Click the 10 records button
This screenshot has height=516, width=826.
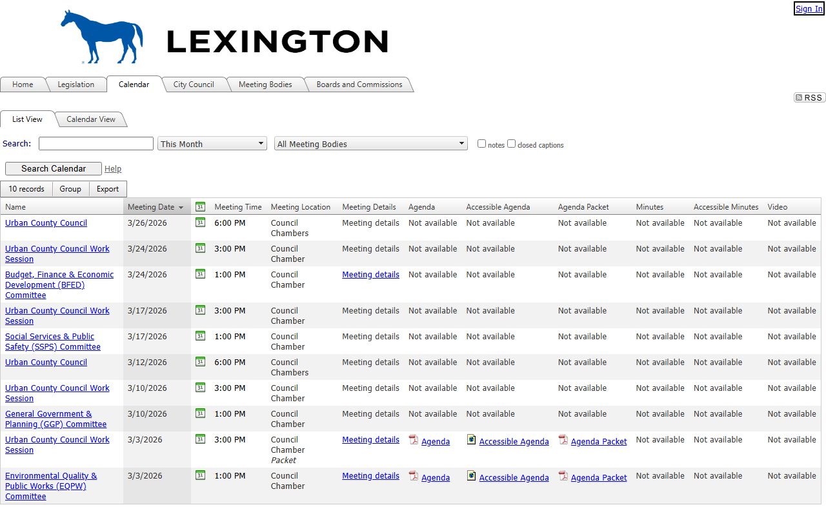click(26, 189)
